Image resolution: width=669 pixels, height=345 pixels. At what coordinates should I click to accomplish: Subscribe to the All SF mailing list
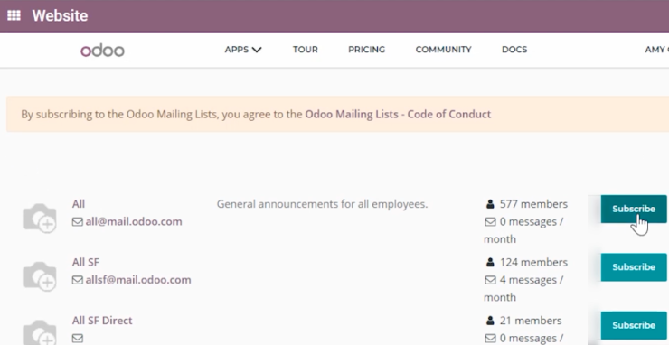(x=634, y=267)
